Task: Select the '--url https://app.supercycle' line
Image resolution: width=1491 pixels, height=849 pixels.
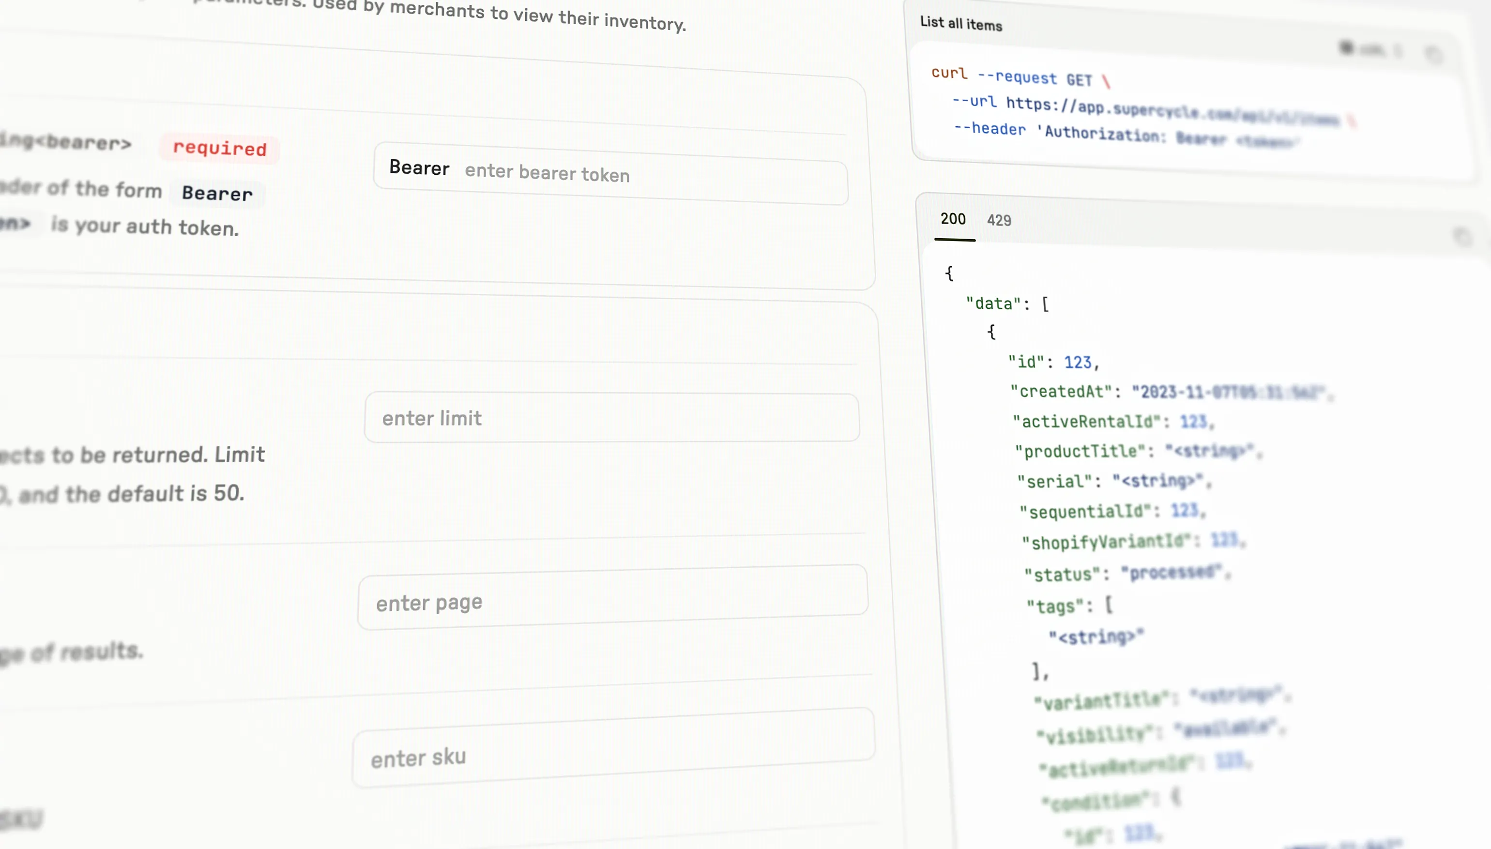Action: [1155, 110]
